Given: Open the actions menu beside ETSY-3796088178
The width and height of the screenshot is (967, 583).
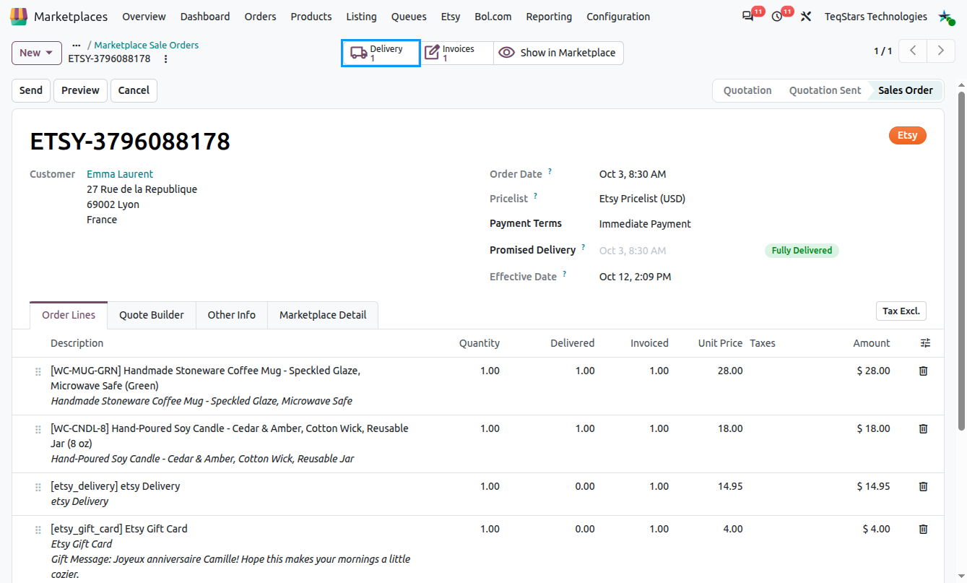Looking at the screenshot, I should point(165,59).
